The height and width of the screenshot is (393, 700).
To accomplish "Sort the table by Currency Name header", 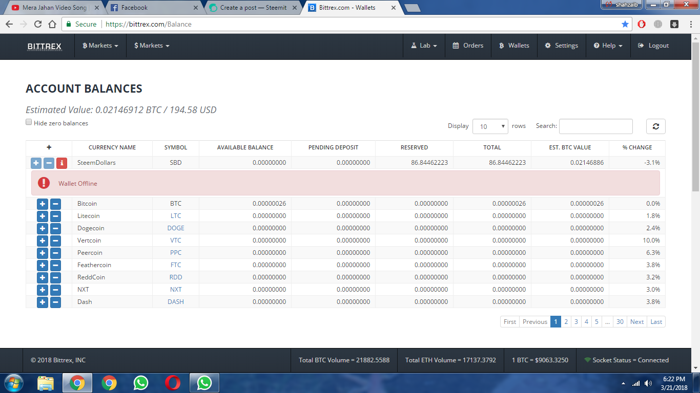I will (112, 147).
